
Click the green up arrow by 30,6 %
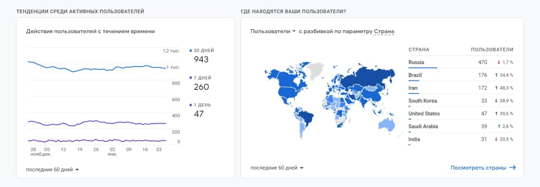click(x=496, y=114)
